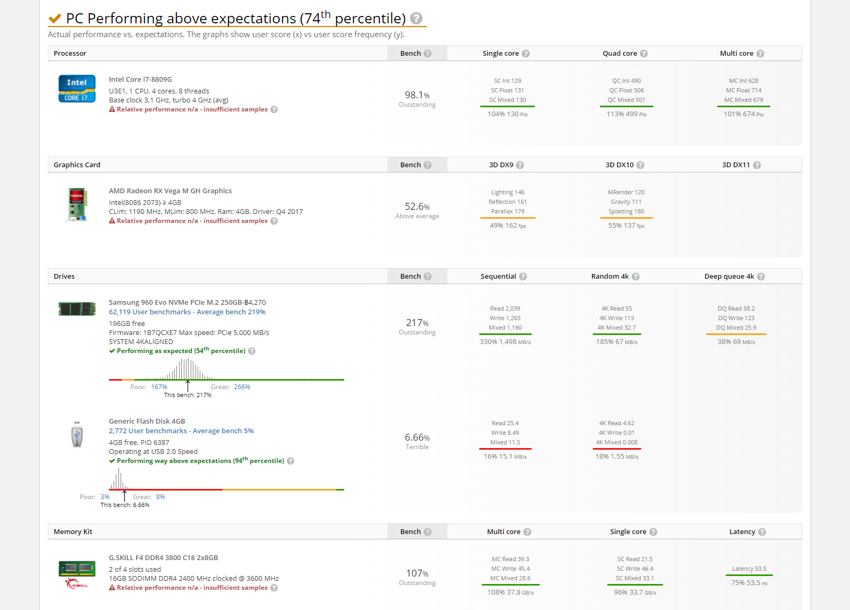Open Samsung 960 Evo NVMe PCIe M.2 link
This screenshot has width=850, height=610.
coord(187,303)
